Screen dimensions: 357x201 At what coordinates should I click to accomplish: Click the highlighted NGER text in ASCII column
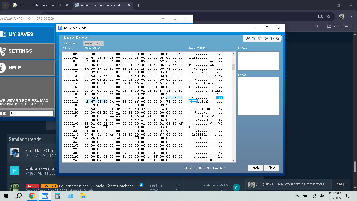point(193,102)
